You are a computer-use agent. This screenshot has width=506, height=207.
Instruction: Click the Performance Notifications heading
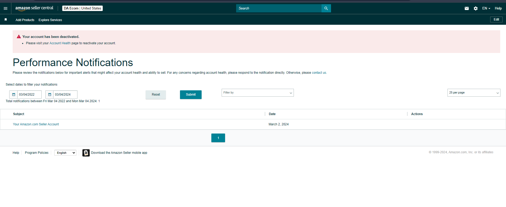73,63
